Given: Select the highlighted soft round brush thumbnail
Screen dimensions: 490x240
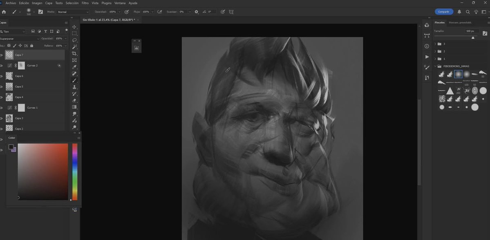Looking at the screenshot, I should 458,74.
